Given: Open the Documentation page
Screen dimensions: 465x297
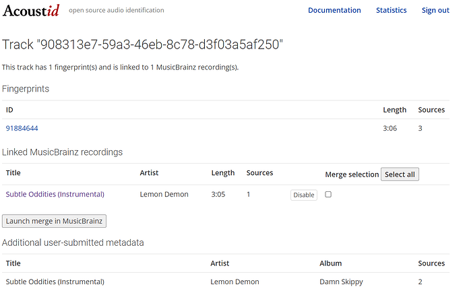Looking at the screenshot, I should (334, 10).
